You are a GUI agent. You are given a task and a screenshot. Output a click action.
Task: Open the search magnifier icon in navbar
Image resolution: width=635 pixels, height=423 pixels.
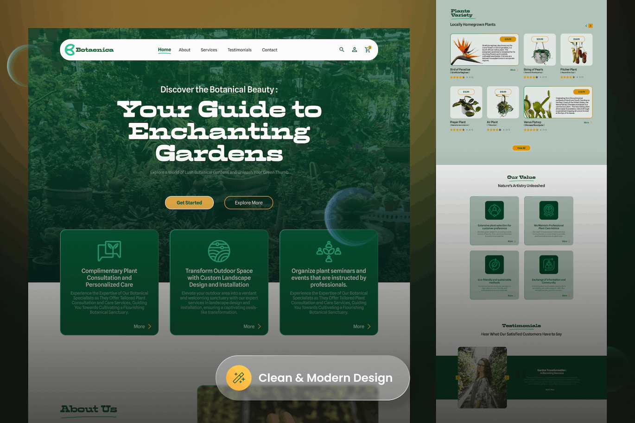[x=342, y=50]
